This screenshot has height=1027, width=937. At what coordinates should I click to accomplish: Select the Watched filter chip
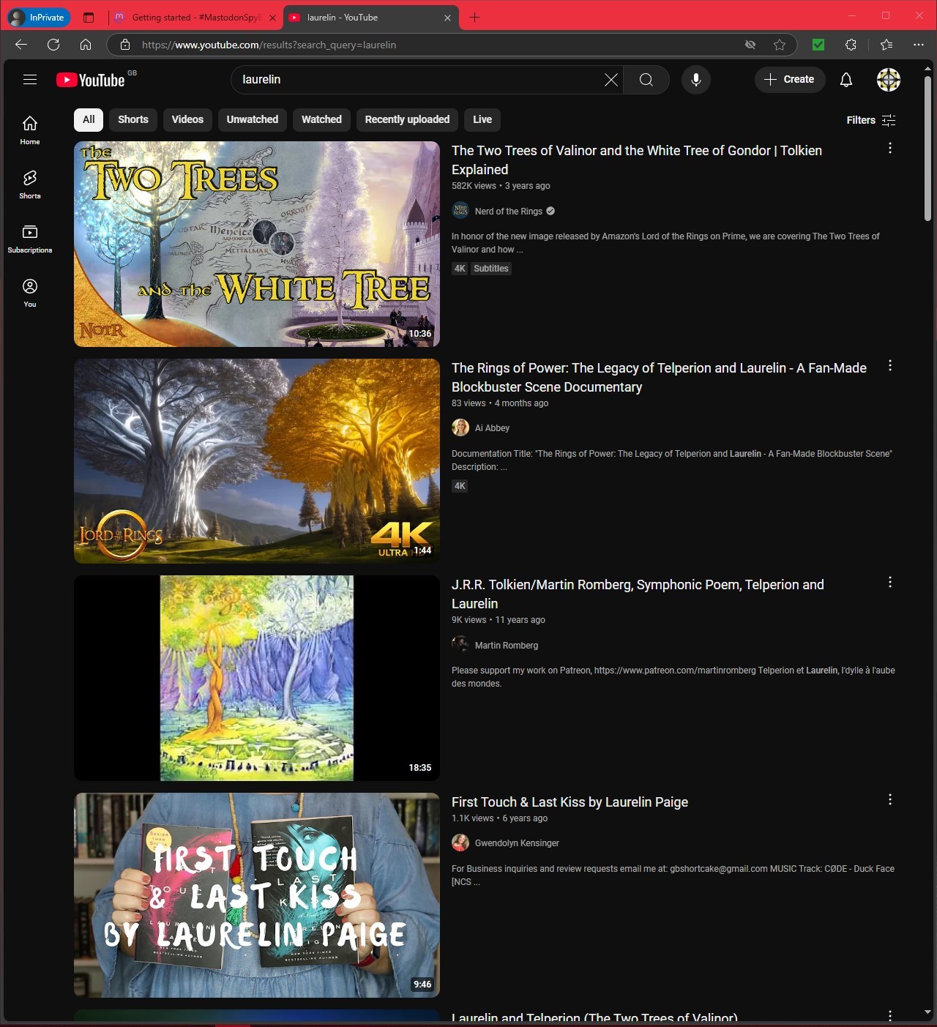[x=321, y=119]
